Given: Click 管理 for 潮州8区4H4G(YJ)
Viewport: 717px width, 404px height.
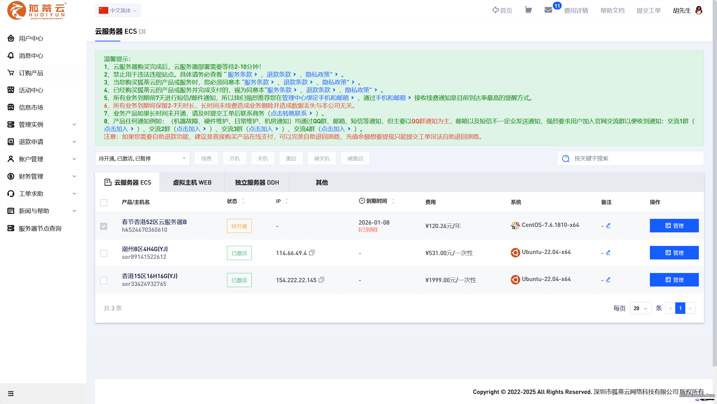Looking at the screenshot, I should tap(674, 253).
